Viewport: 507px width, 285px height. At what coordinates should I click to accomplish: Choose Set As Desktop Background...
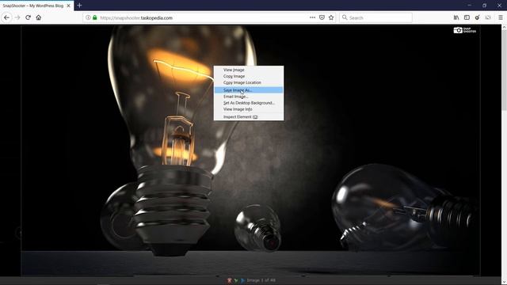tap(249, 103)
